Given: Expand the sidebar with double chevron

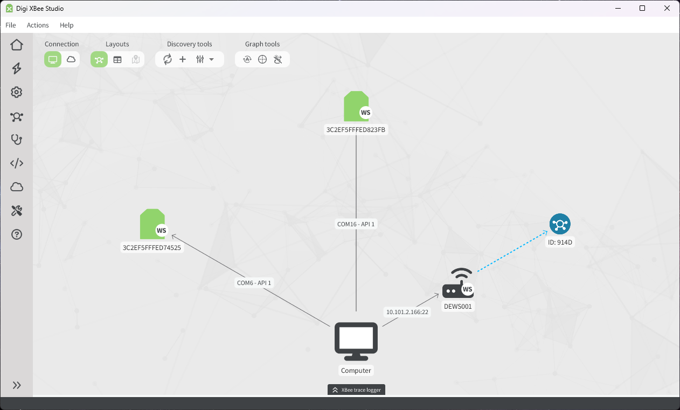Looking at the screenshot, I should click(x=17, y=385).
